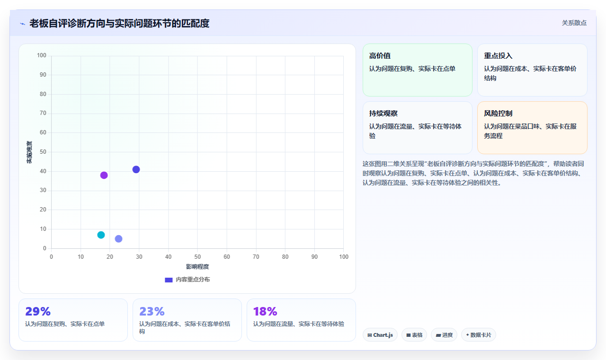Click the indigo scatter point near 29
The image size is (606, 360).
pyautogui.click(x=136, y=169)
